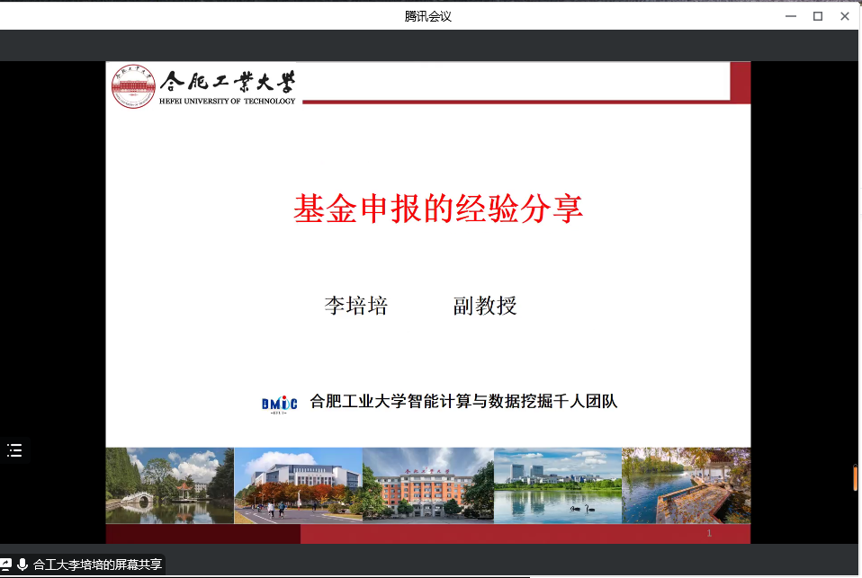Screen dimensions: 862x578
Task: Click the slide page number 1
Action: (709, 534)
